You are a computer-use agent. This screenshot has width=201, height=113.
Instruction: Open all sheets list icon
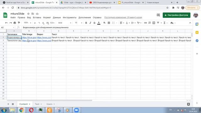tap(13, 104)
